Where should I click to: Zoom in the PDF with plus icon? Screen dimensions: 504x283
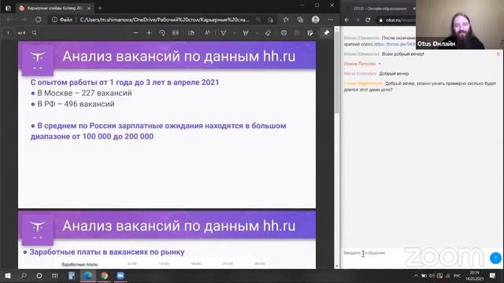[x=149, y=33]
